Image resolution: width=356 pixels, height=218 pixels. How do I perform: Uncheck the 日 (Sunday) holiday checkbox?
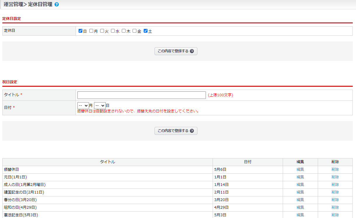81,31
